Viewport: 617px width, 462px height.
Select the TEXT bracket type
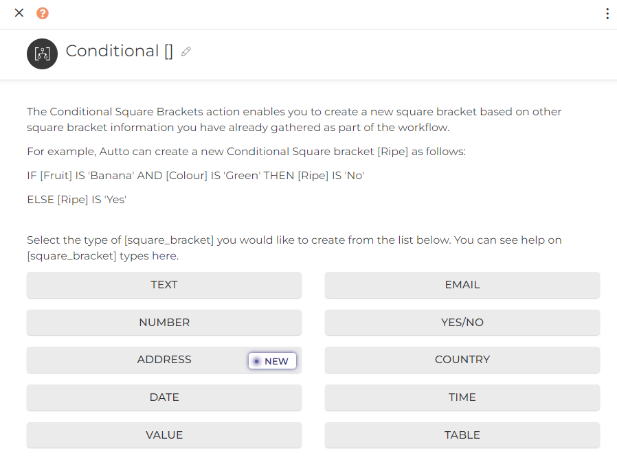pyautogui.click(x=164, y=285)
